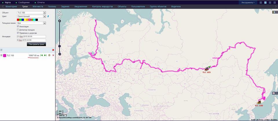This screenshot has width=278, height=121.
Task: Toggle the Привязка к дорогам checkbox
Action: tap(18, 33)
